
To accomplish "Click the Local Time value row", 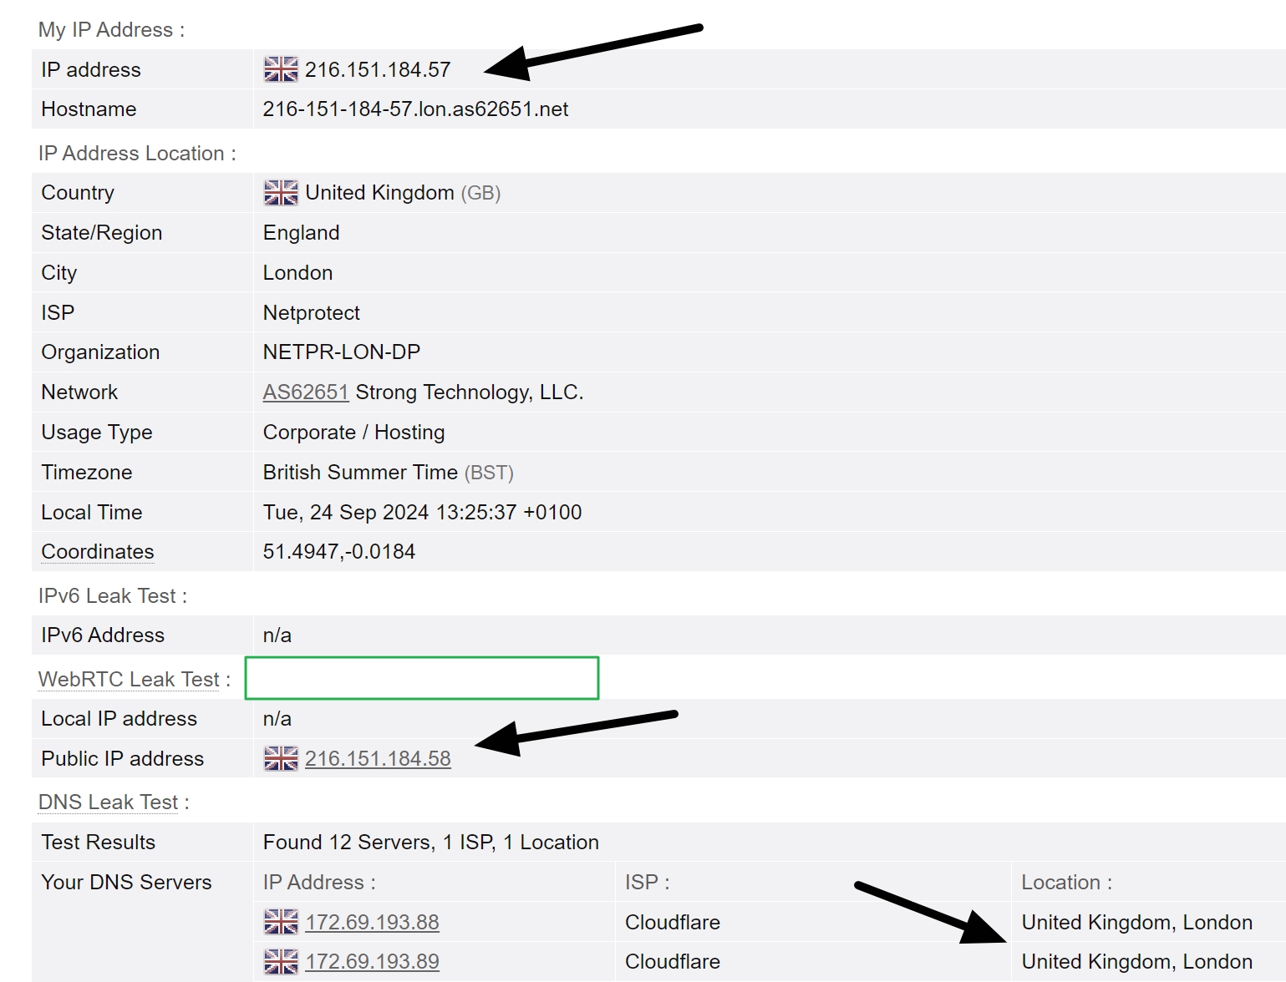I will [422, 512].
